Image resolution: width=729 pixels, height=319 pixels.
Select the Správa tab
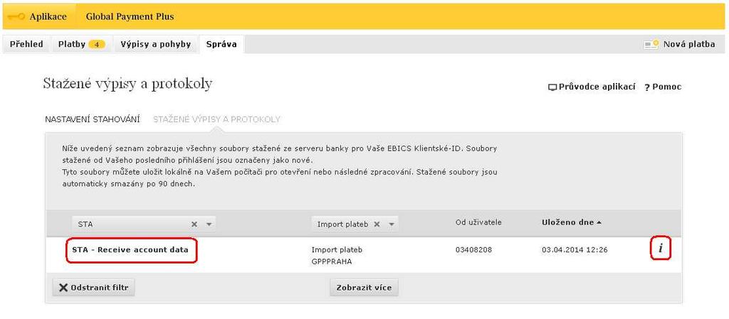click(221, 44)
